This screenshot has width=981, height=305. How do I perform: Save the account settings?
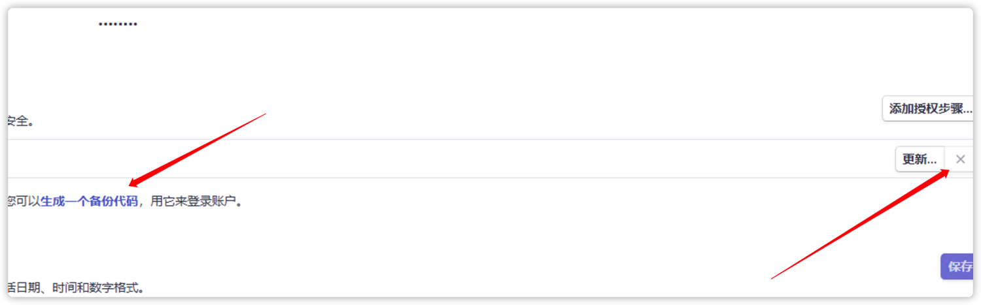point(959,266)
